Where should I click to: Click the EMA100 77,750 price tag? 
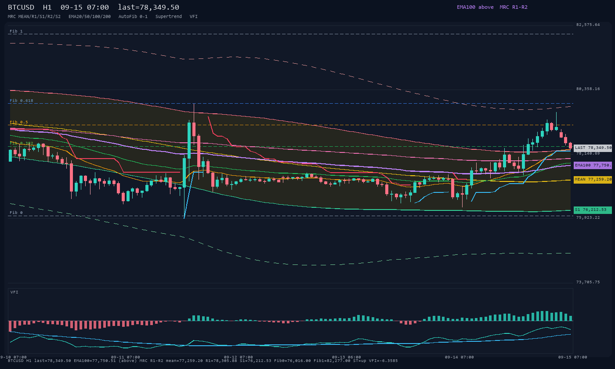[x=593, y=165]
